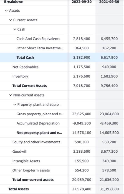Select Accumulated Depreciation value -9,049,300

(x=82, y=123)
